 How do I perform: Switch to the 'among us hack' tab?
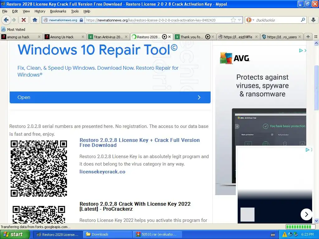(x=21, y=37)
